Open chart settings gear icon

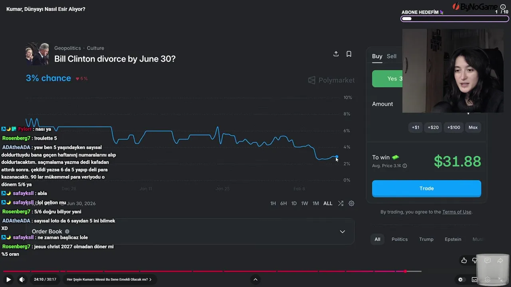pyautogui.click(x=351, y=203)
